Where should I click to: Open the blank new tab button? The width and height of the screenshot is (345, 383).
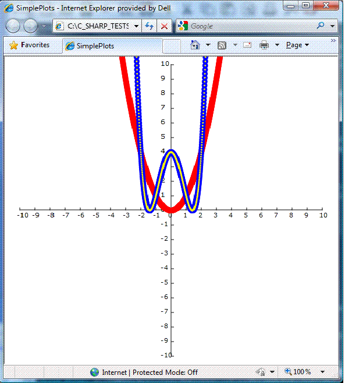pyautogui.click(x=172, y=46)
